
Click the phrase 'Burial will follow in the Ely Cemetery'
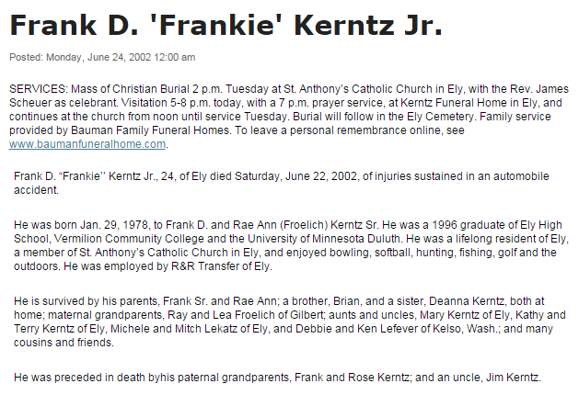pyautogui.click(x=383, y=117)
